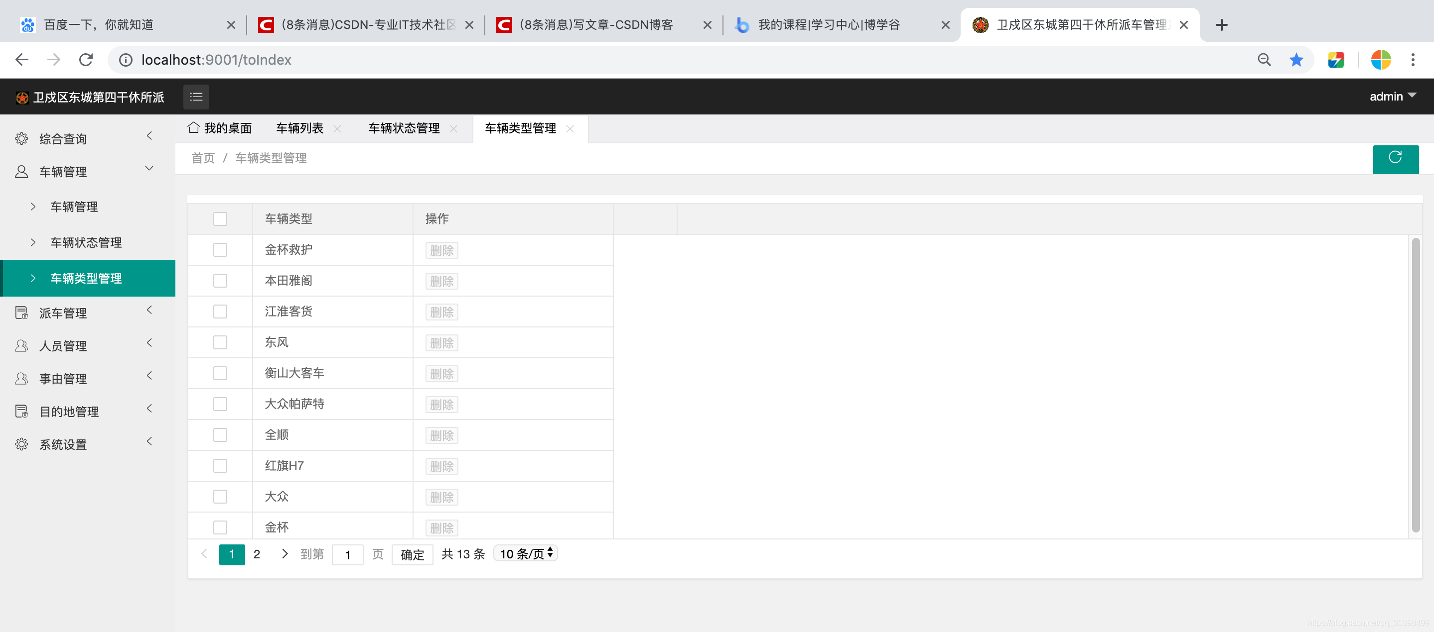Click the page number jump input field

pyautogui.click(x=347, y=555)
